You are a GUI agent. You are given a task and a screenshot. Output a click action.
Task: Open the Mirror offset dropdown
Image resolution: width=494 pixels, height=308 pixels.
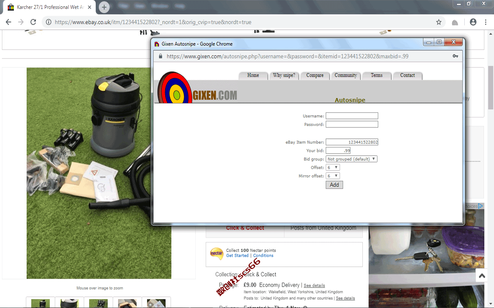coord(333,176)
